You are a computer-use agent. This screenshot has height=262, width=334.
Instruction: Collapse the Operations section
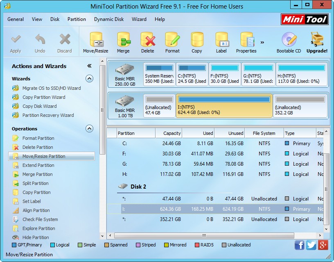[89, 129]
